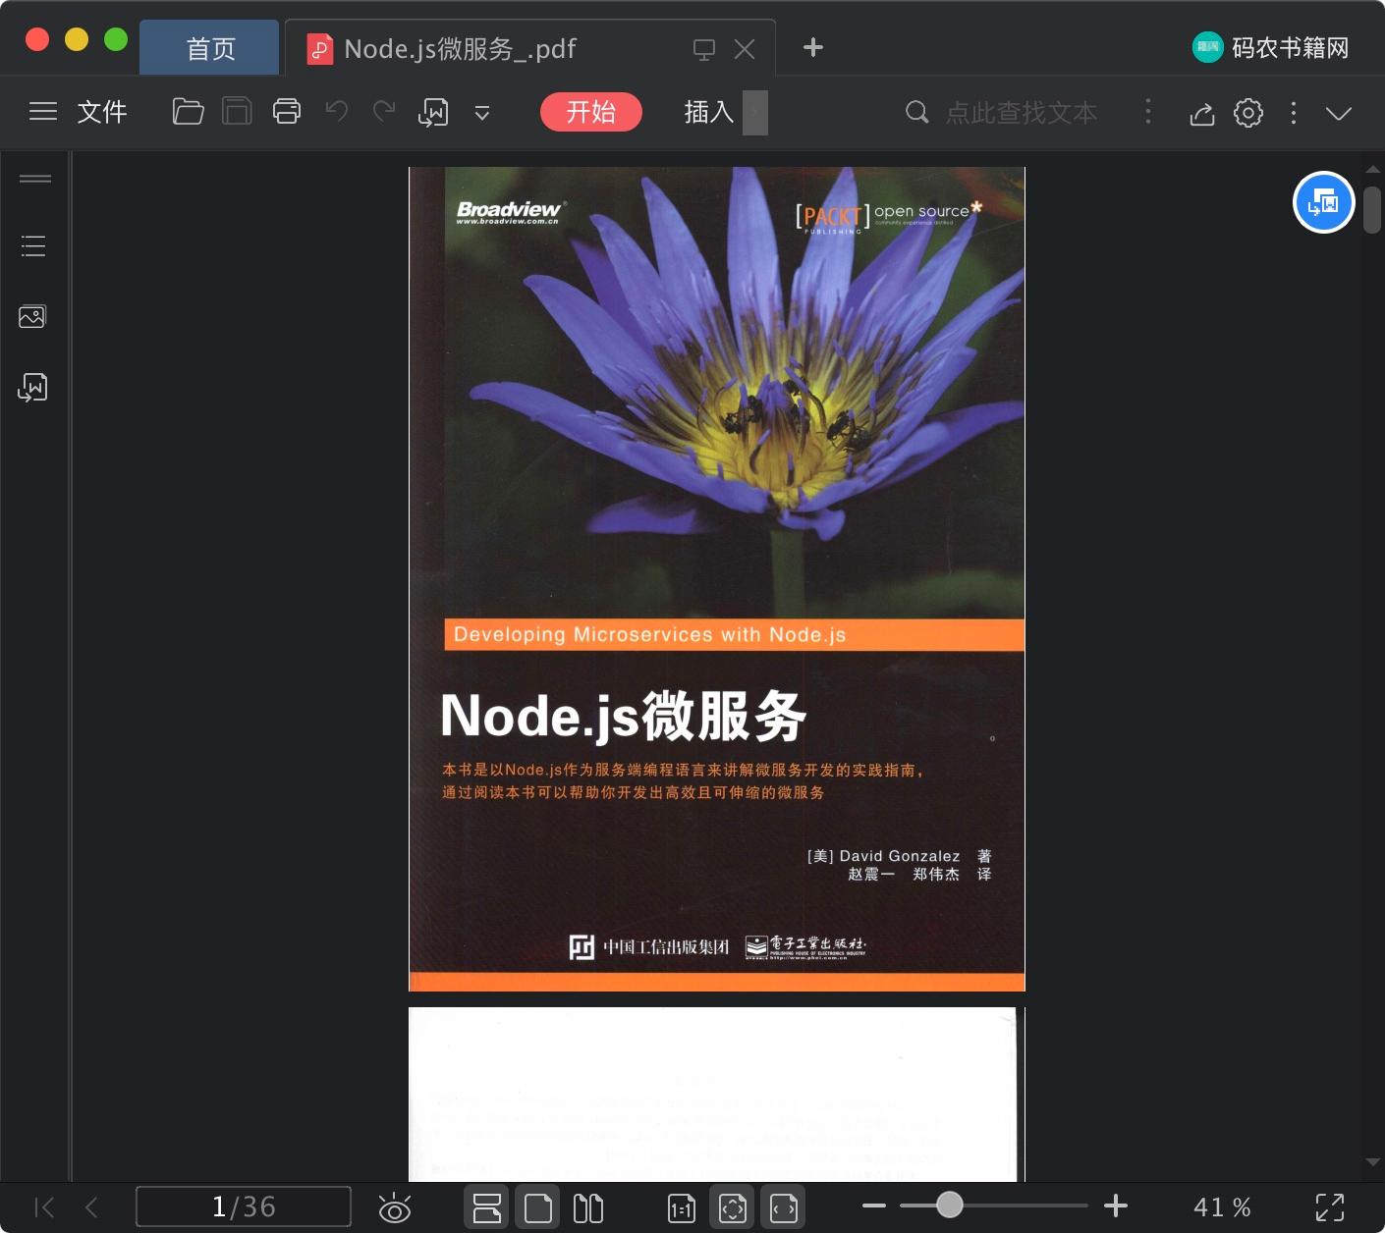Fit page to width
The width and height of the screenshot is (1385, 1233).
coord(784,1207)
